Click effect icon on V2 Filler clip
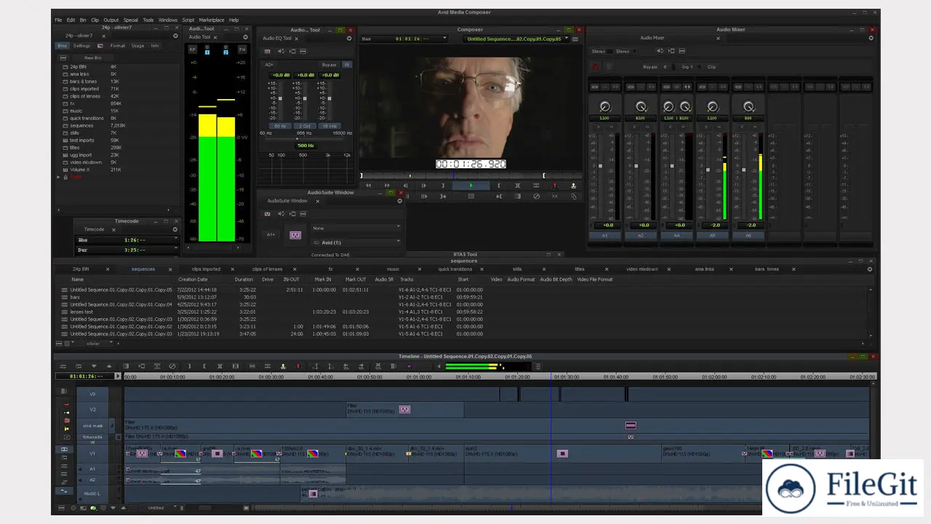Viewport: 931px width, 524px height. [x=404, y=410]
